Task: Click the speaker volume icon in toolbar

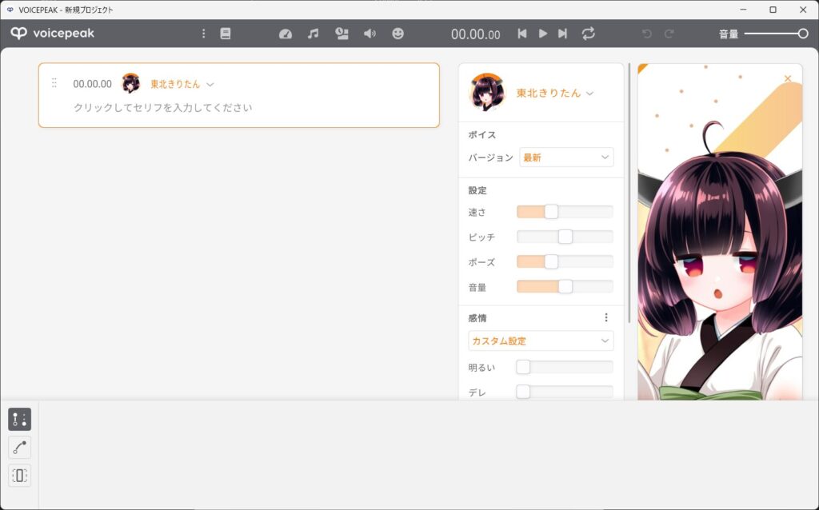Action: coord(370,34)
